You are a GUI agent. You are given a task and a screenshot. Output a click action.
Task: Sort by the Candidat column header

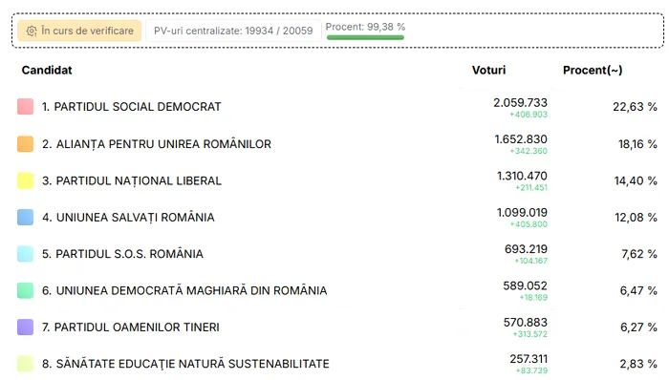(x=47, y=71)
